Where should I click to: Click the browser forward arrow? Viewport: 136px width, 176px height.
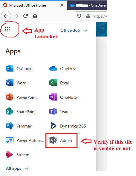click(x=16, y=16)
